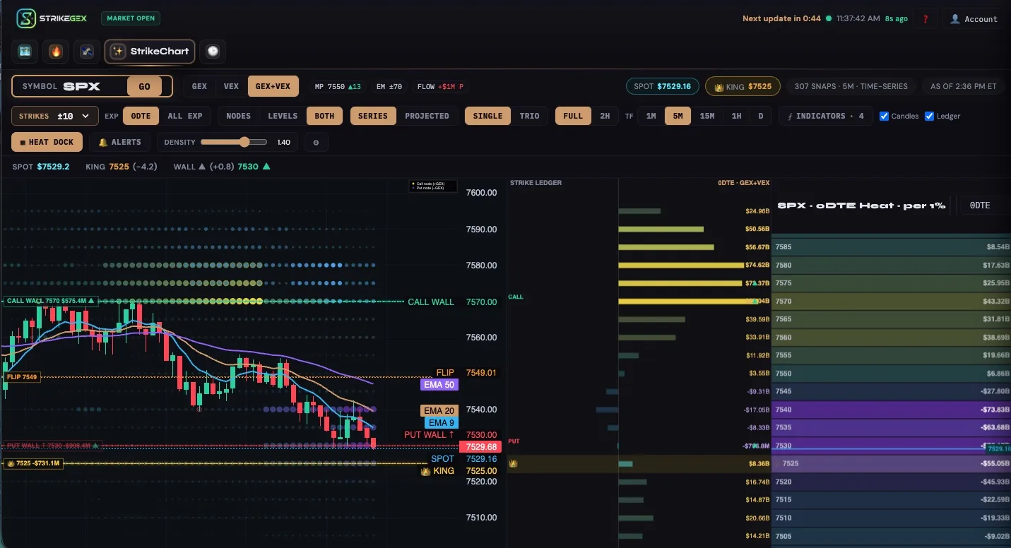Select TRIO layout
Screen dimensions: 1011x548
[529, 116]
